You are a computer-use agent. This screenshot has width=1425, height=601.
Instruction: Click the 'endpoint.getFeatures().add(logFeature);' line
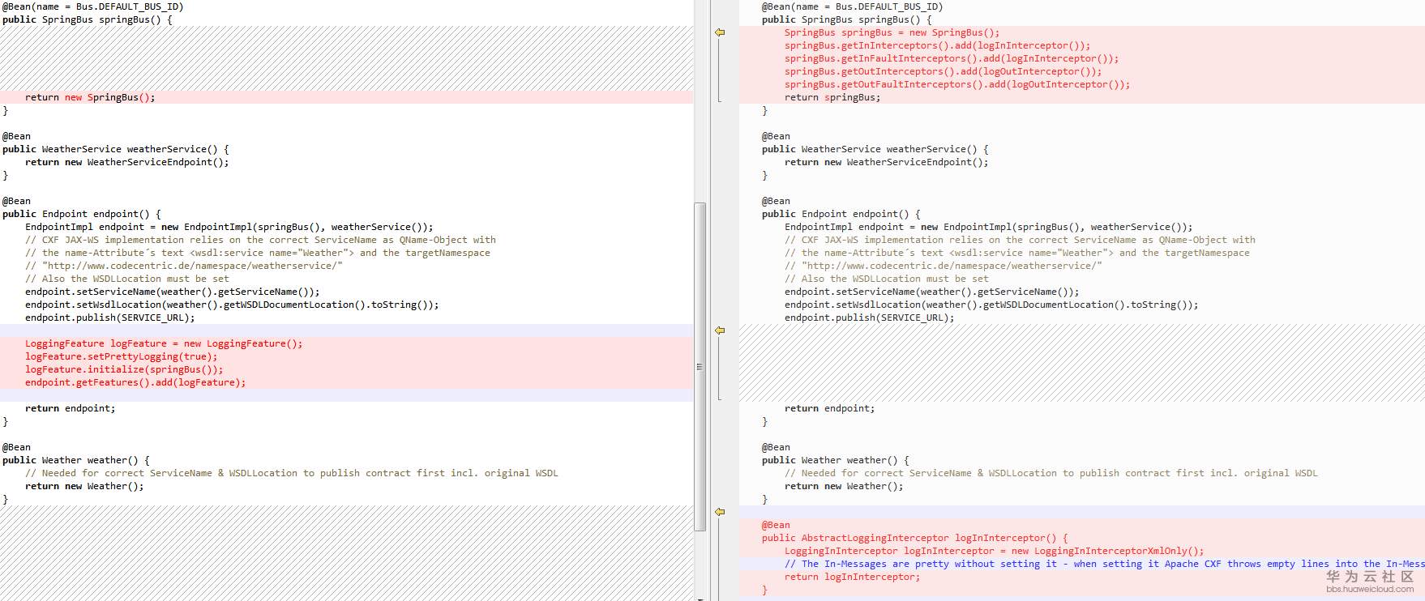[x=135, y=382]
